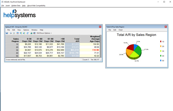Click the icon left of Drill Down Options
Screen dimensions: 173x111
(34, 33)
